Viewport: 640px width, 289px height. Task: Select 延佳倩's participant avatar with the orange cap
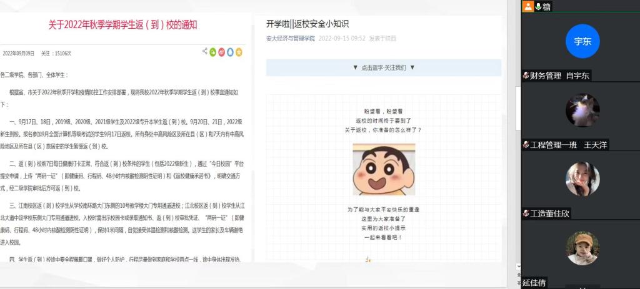582,248
